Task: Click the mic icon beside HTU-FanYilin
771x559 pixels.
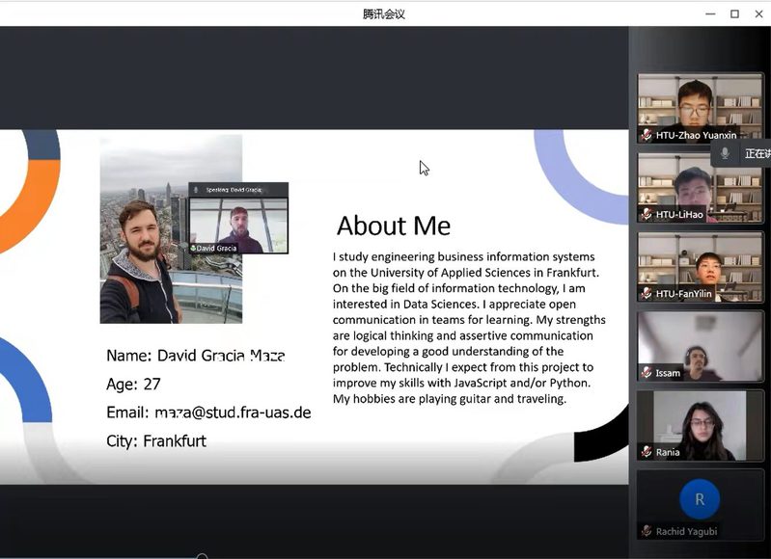Action: pos(647,294)
